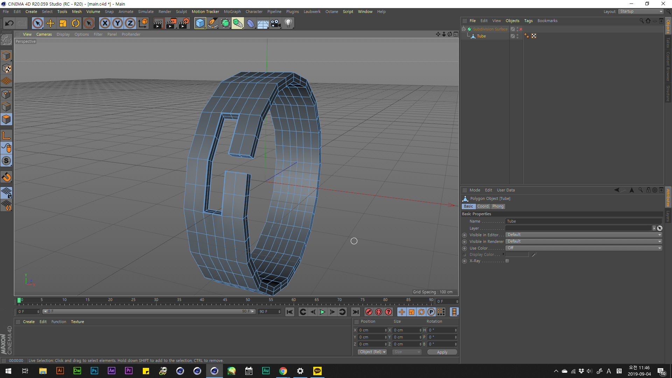Click the Undo arrow icon
This screenshot has height=378, width=672.
pos(9,23)
